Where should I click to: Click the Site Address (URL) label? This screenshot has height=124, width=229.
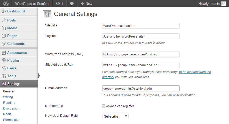click(59, 65)
